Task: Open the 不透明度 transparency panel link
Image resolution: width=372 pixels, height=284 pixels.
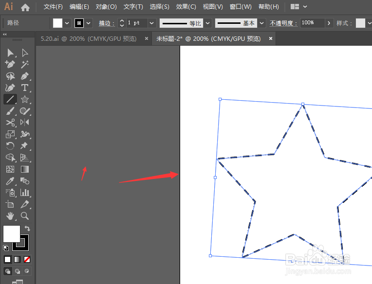Action: (x=283, y=23)
